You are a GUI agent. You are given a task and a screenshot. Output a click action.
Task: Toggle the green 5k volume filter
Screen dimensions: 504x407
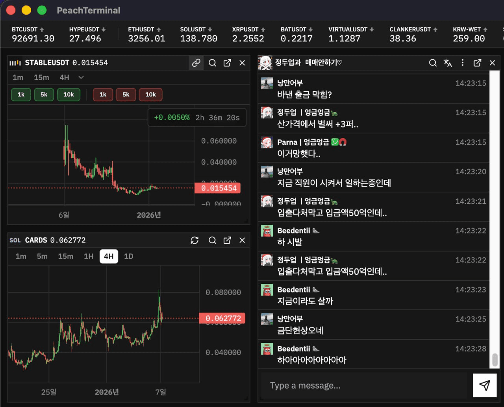click(x=44, y=94)
